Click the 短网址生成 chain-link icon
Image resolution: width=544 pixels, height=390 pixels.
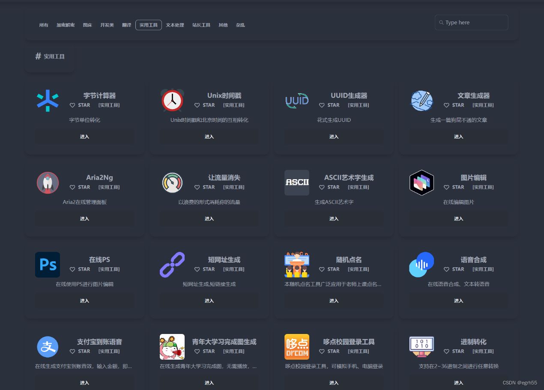(172, 265)
